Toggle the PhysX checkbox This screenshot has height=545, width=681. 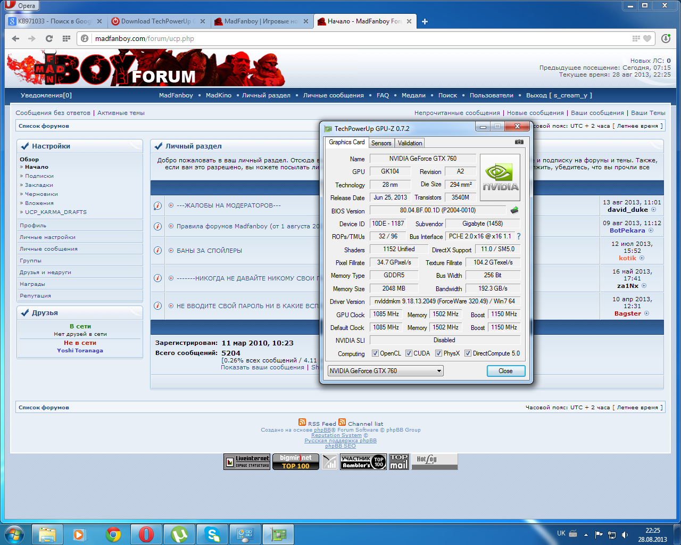[438, 353]
